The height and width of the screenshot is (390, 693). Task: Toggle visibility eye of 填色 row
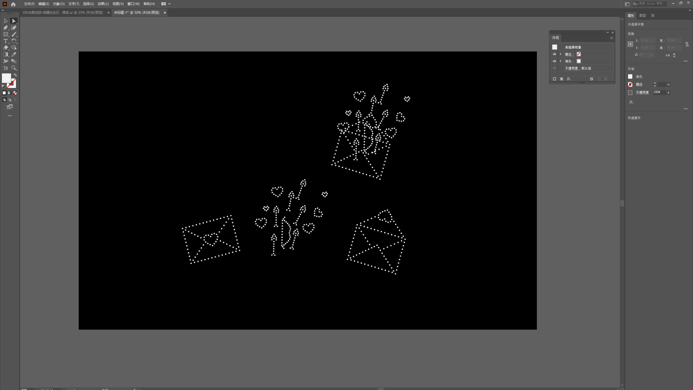coord(554,61)
